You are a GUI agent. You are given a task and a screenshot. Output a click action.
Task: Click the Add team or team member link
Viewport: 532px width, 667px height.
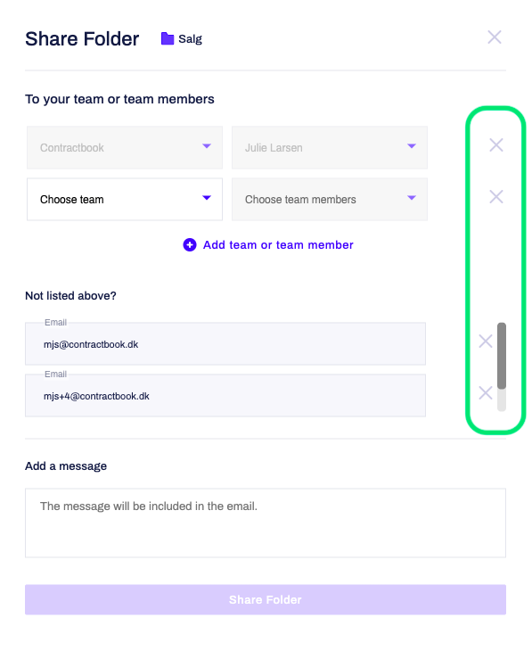coord(278,245)
